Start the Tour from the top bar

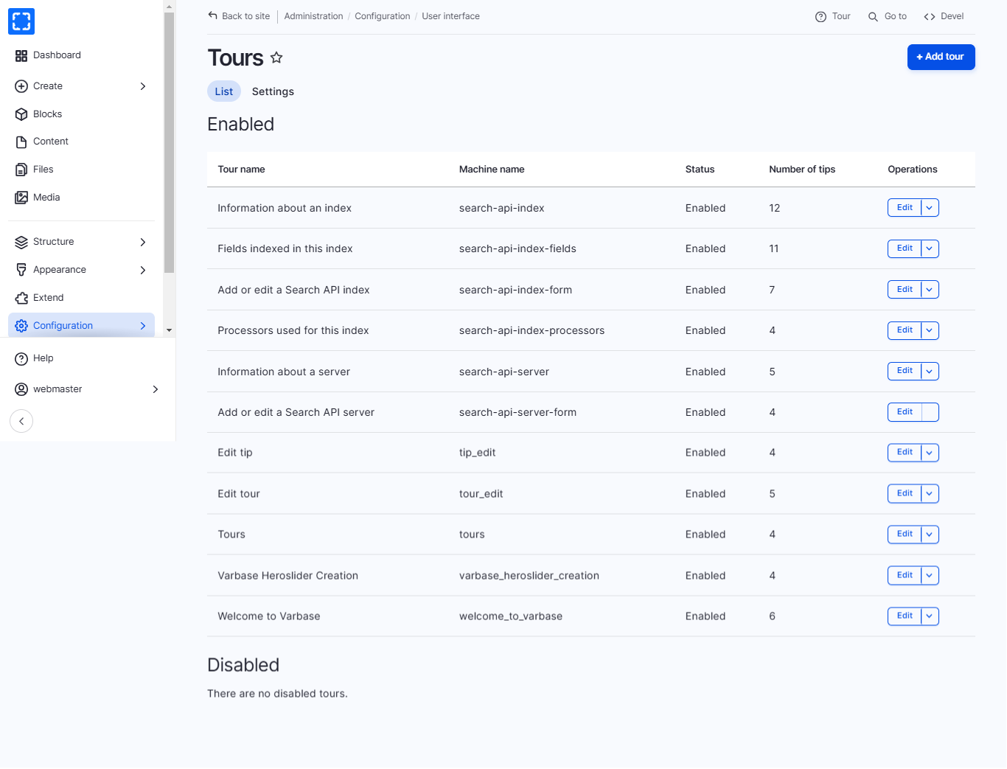coord(833,16)
